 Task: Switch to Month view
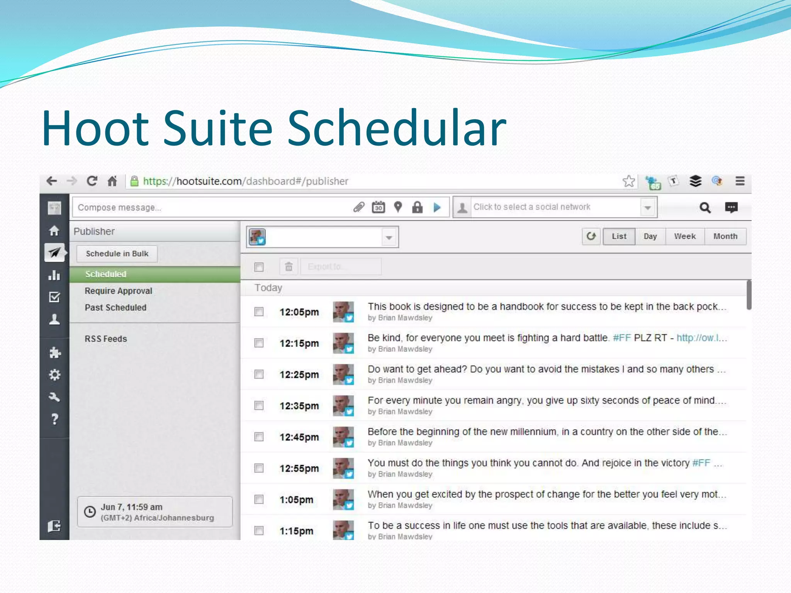click(x=725, y=236)
